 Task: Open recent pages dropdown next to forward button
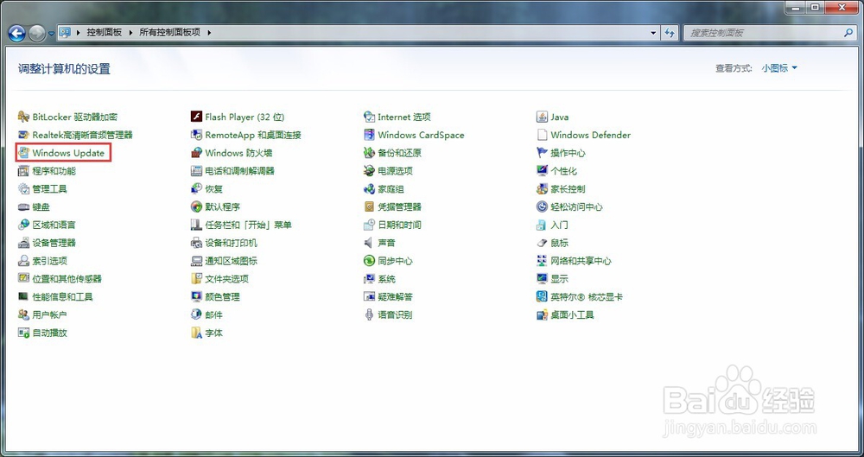coord(51,33)
